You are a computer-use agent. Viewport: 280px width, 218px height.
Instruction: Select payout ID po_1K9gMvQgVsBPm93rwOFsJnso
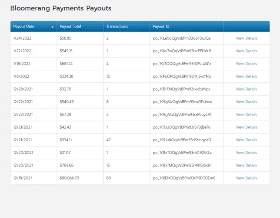tap(183, 102)
